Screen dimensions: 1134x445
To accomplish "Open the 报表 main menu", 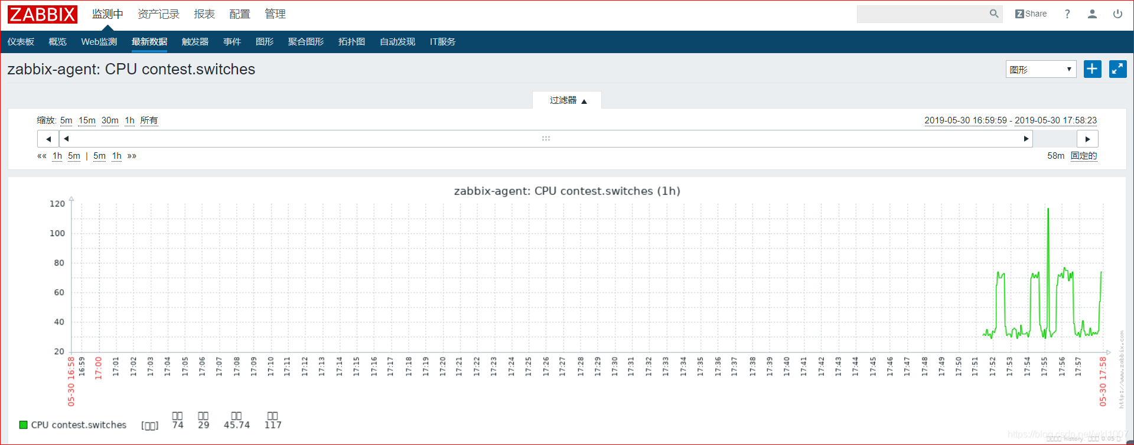I will [x=204, y=14].
